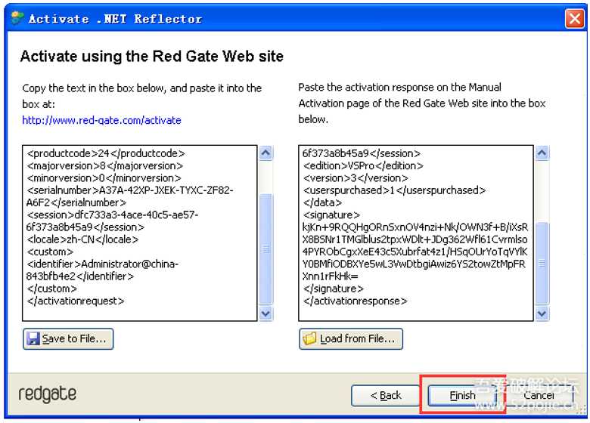Click the up arrow of the request box scrollbar

[x=265, y=153]
